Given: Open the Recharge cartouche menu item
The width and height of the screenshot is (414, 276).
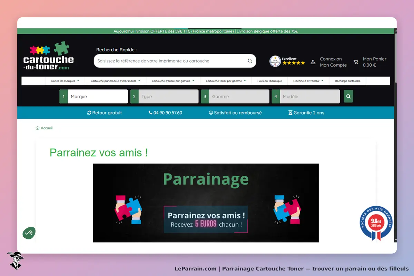Looking at the screenshot, I should coord(348,81).
